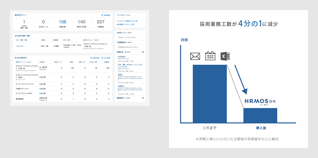318x158 pixels.
Task: Click the document icon beside 求人管理
Action: pos(103,58)
